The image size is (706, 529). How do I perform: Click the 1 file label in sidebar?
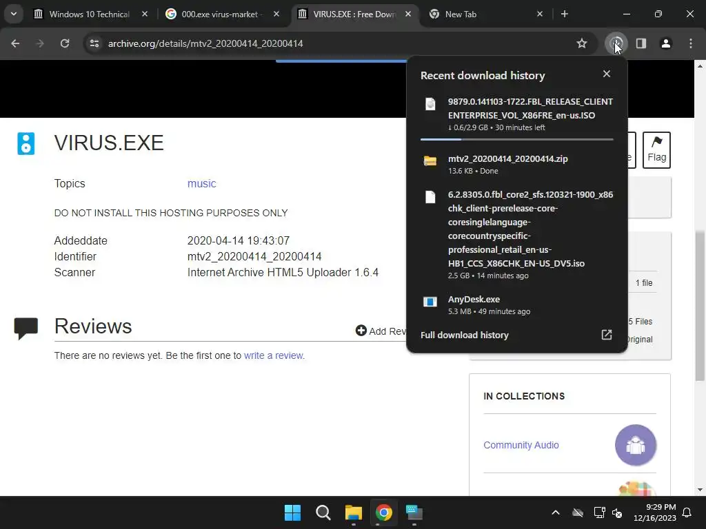point(644,283)
